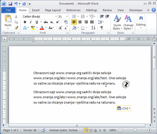Open the File tab
The height and width of the screenshot is (134, 157).
click(x=8, y=10)
